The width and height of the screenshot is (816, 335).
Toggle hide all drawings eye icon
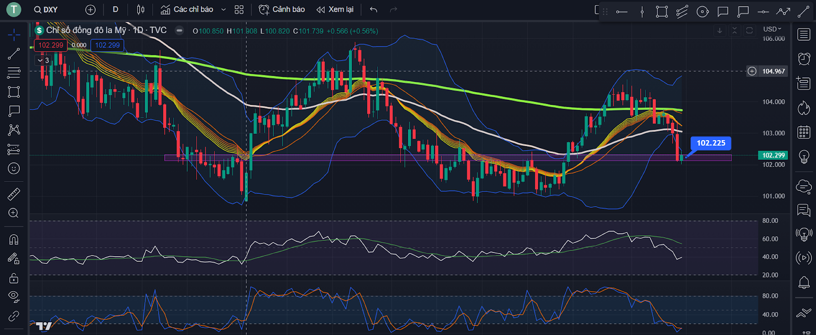[14, 296]
